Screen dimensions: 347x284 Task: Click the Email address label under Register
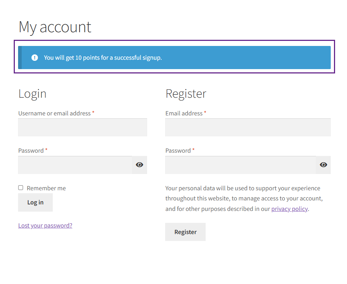coord(184,113)
